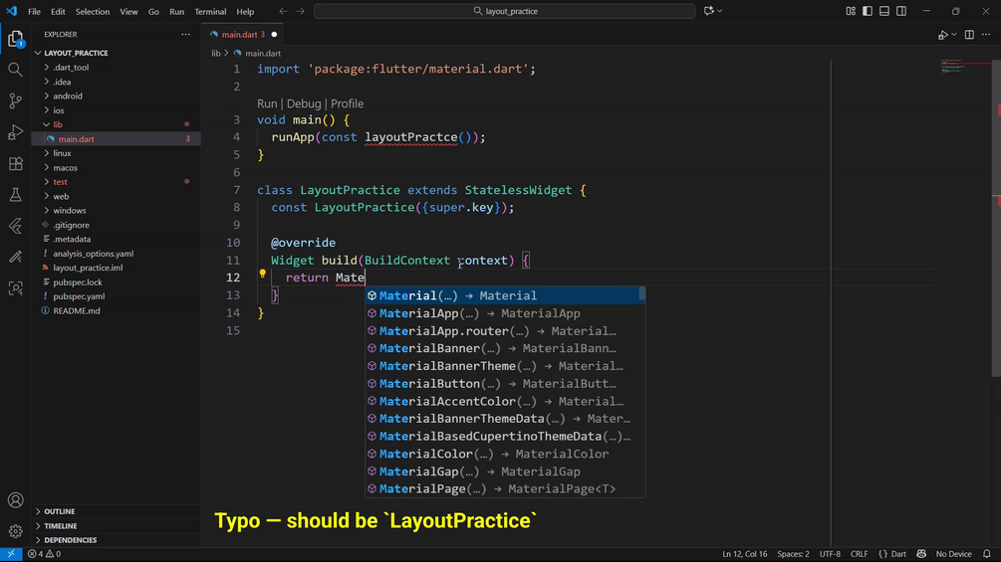Image resolution: width=1001 pixels, height=562 pixels.
Task: Click the Copilot status icon in status bar
Action: [x=921, y=554]
